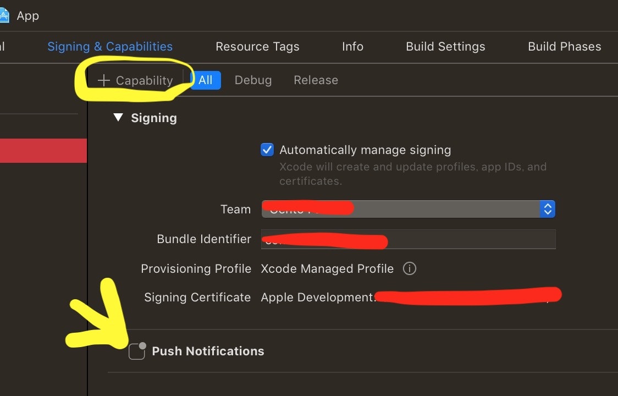Image resolution: width=618 pixels, height=396 pixels.
Task: Click the Bundle Identifier field
Action: click(x=409, y=239)
